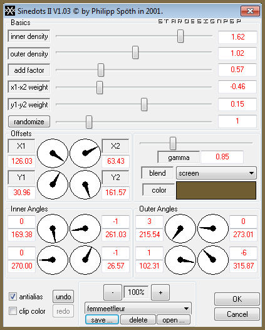Viewport: 265px width, 330px height.
Task: Enable the clip color checkbox
Action: point(13,311)
